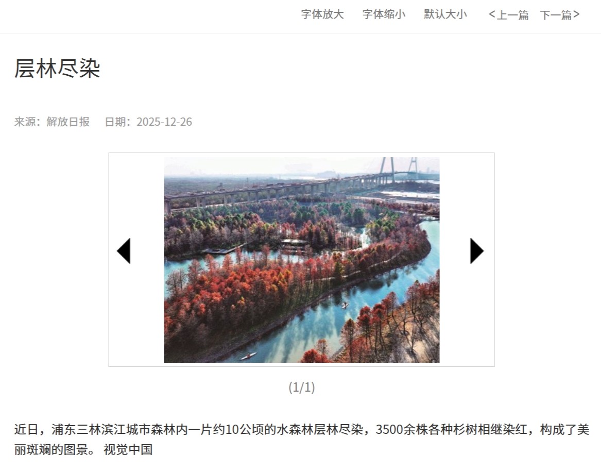The height and width of the screenshot is (471, 601).
Task: Click the source label 解放日报
Action: pyautogui.click(x=68, y=122)
